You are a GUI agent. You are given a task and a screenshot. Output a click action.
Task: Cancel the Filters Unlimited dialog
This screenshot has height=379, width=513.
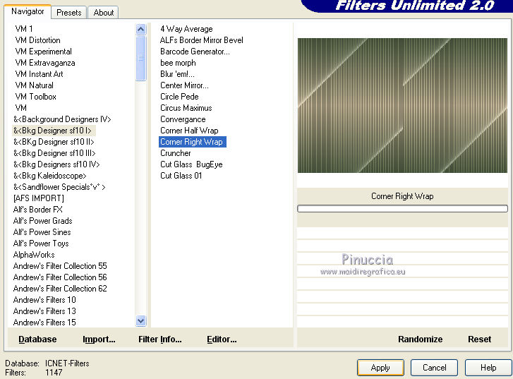click(434, 368)
